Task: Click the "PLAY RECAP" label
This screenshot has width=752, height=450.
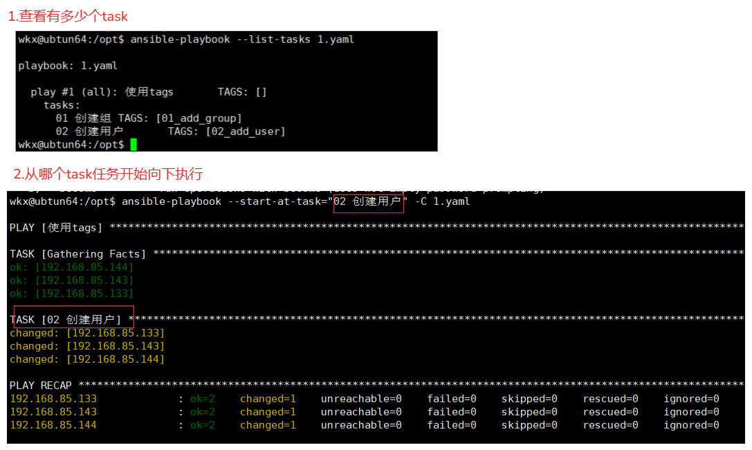Action: coord(41,385)
